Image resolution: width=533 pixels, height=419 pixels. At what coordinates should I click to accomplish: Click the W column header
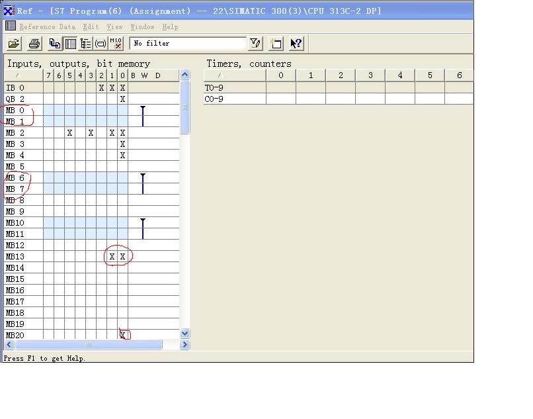click(144, 75)
